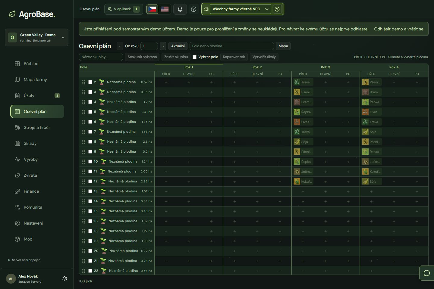
Task: Click the drag handle of field 12
Action: pos(83,181)
